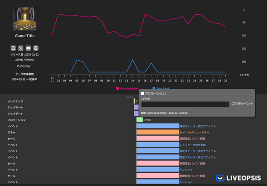Select the green コラボ promotion bar
Image resolution: width=267 pixels, height=186 pixels.
(139, 120)
